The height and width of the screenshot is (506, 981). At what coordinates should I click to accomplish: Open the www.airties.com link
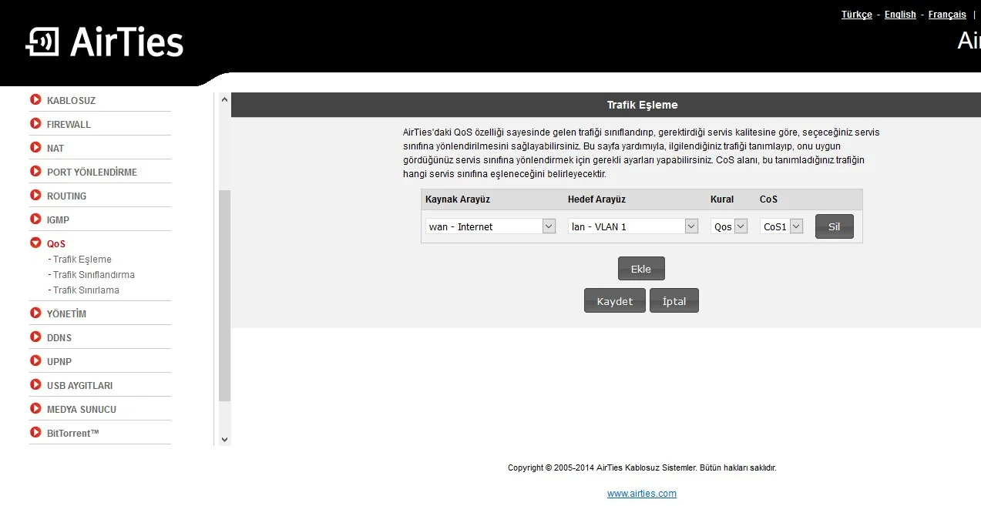[642, 494]
